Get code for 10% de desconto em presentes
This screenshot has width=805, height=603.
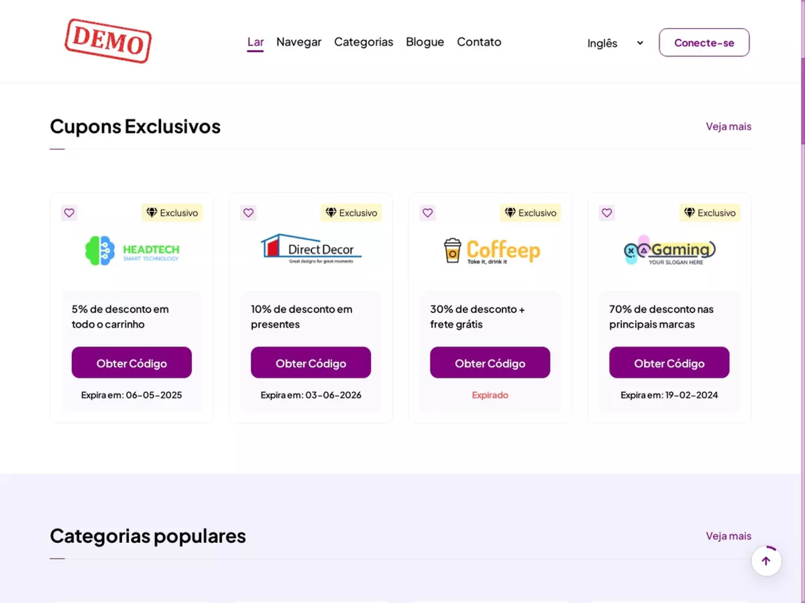311,362
